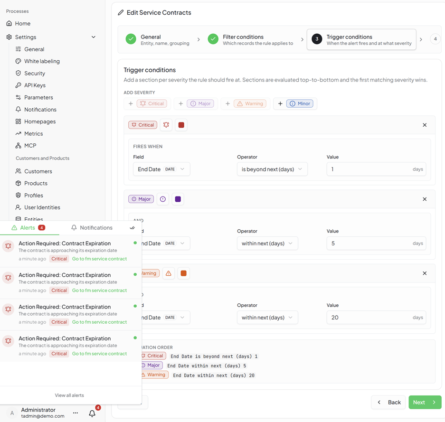The width and height of the screenshot is (445, 422).
Task: Open the red Critical color swatch
Action: click(181, 125)
